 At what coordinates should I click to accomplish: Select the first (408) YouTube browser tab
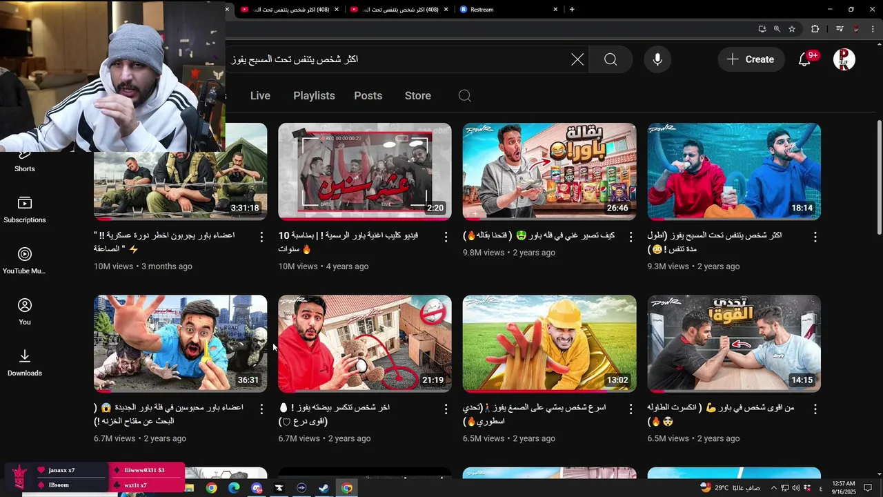tap(290, 10)
